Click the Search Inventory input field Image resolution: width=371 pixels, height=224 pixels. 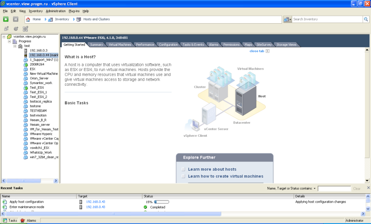coord(327,19)
